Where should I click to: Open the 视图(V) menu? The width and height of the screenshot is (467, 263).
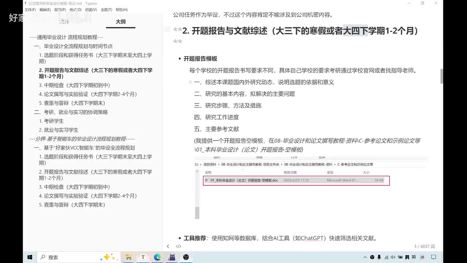pyautogui.click(x=91, y=10)
